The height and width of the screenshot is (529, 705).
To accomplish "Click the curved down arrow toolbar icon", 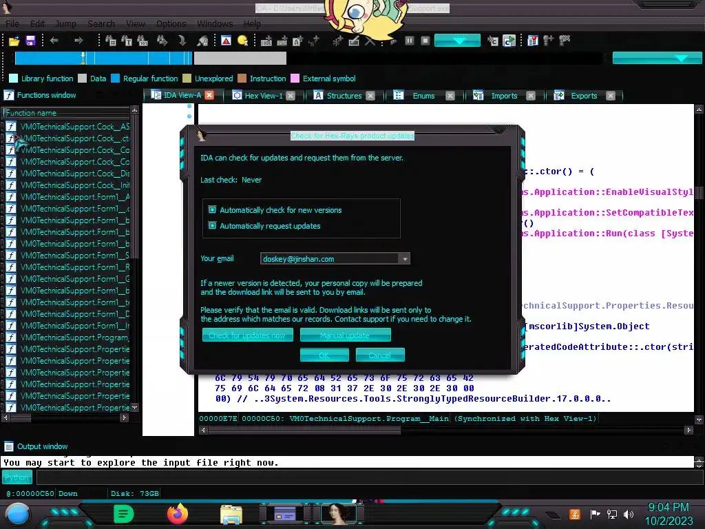I will coord(182,41).
